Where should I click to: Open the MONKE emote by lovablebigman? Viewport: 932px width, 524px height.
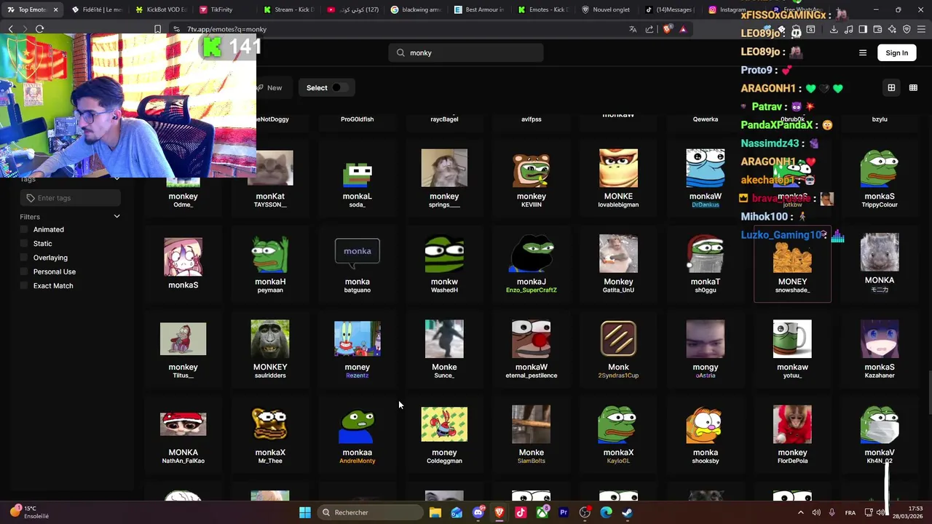tap(618, 179)
